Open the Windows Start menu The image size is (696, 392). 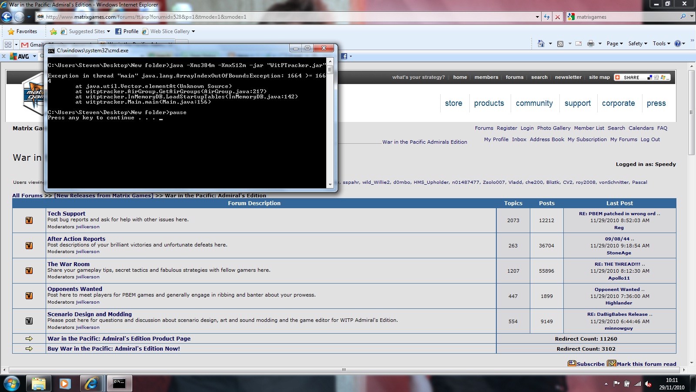(x=11, y=384)
